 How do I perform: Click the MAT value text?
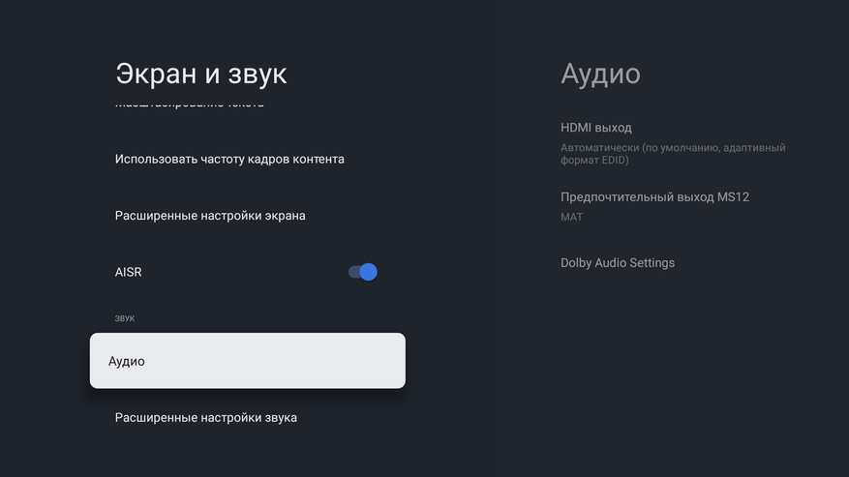coord(571,217)
